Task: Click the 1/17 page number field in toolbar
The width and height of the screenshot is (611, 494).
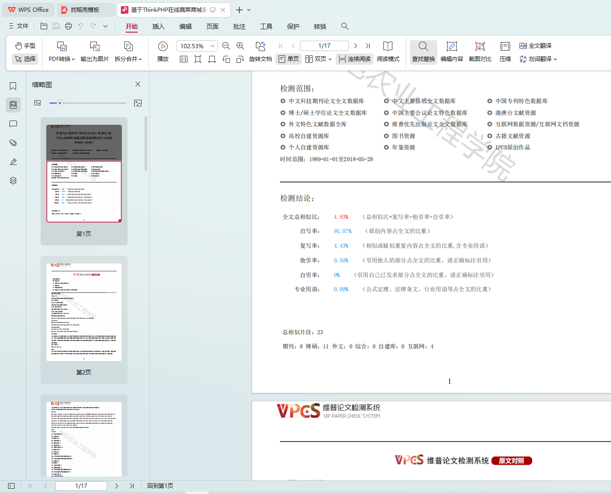Action: coord(324,46)
